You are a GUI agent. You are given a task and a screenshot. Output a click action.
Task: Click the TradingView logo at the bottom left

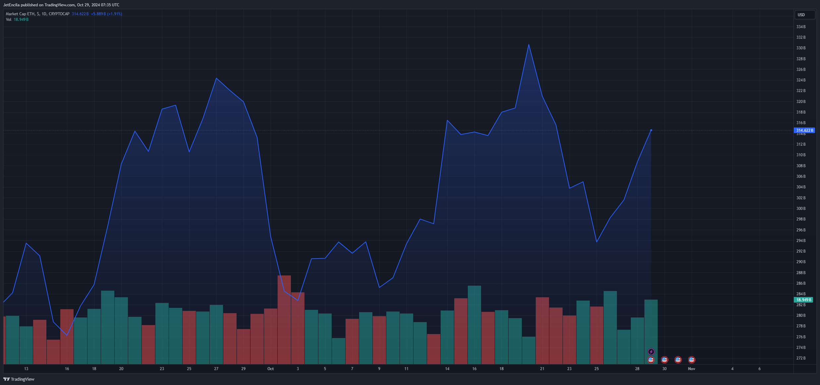pyautogui.click(x=19, y=379)
